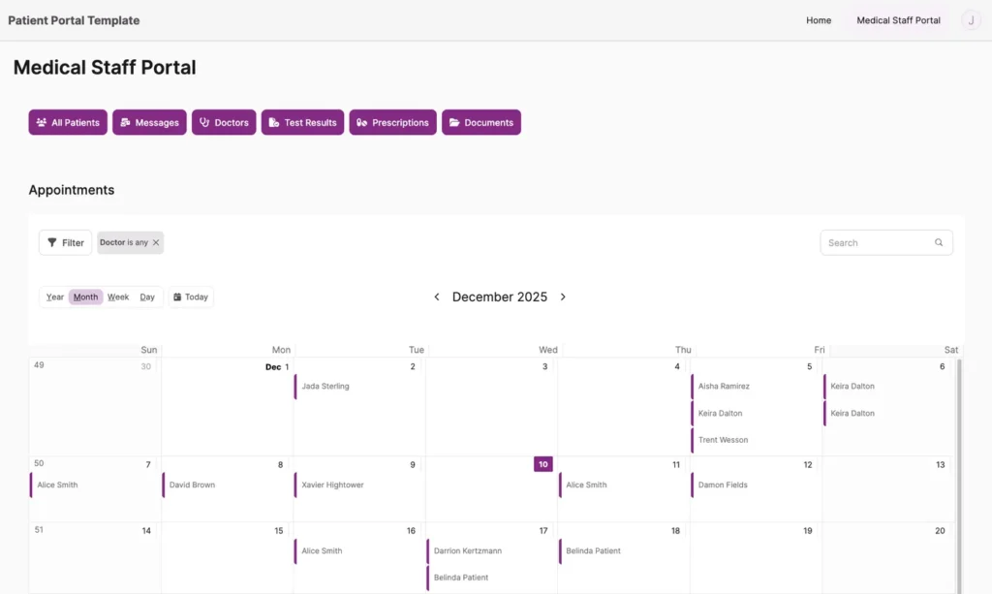Remove the Doctor is any filter chip
Viewport: 992px width, 594px height.
tap(156, 243)
